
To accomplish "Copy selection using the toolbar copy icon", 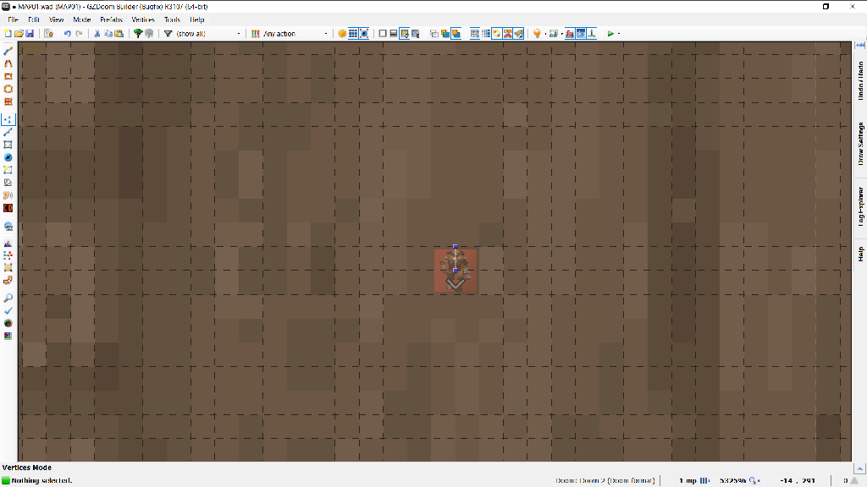I will 108,34.
